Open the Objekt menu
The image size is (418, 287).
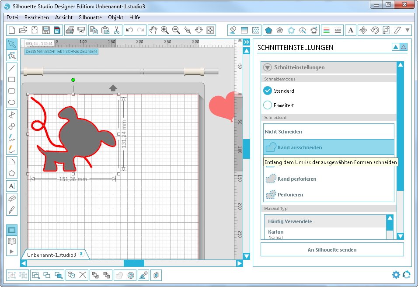pos(115,17)
